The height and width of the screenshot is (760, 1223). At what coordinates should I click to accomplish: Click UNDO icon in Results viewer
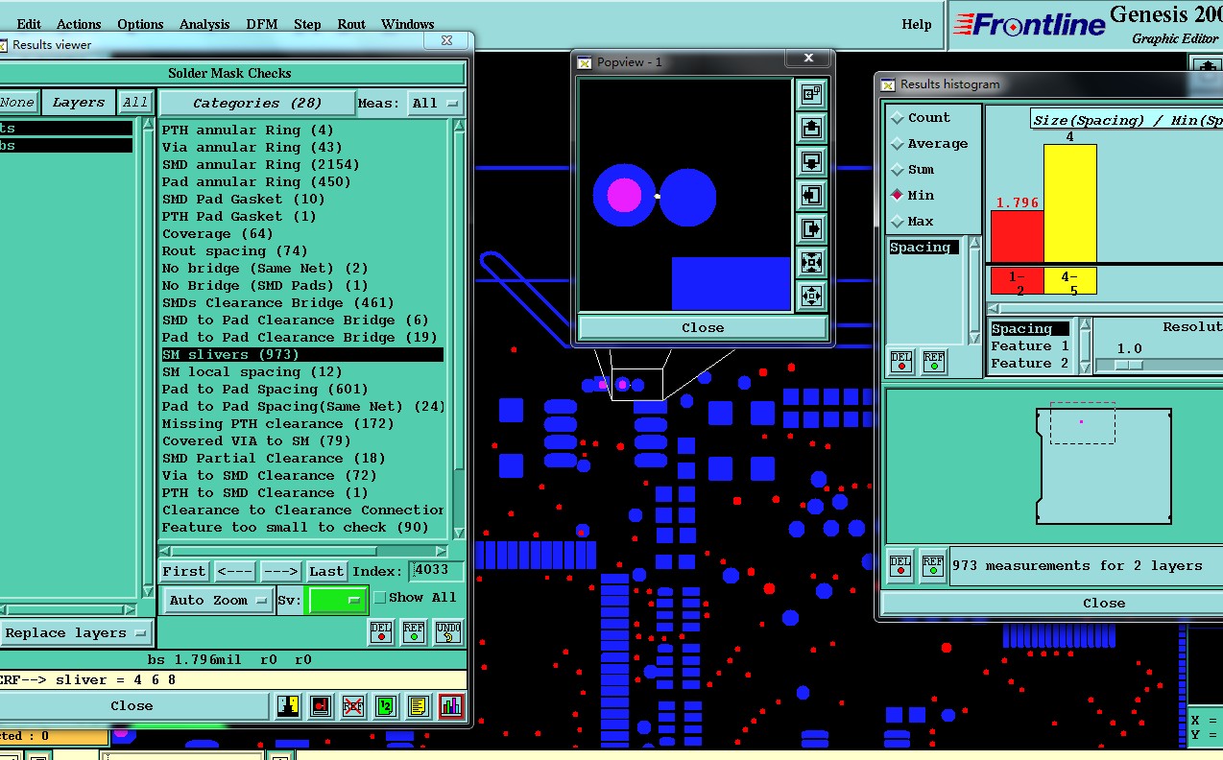click(x=447, y=631)
